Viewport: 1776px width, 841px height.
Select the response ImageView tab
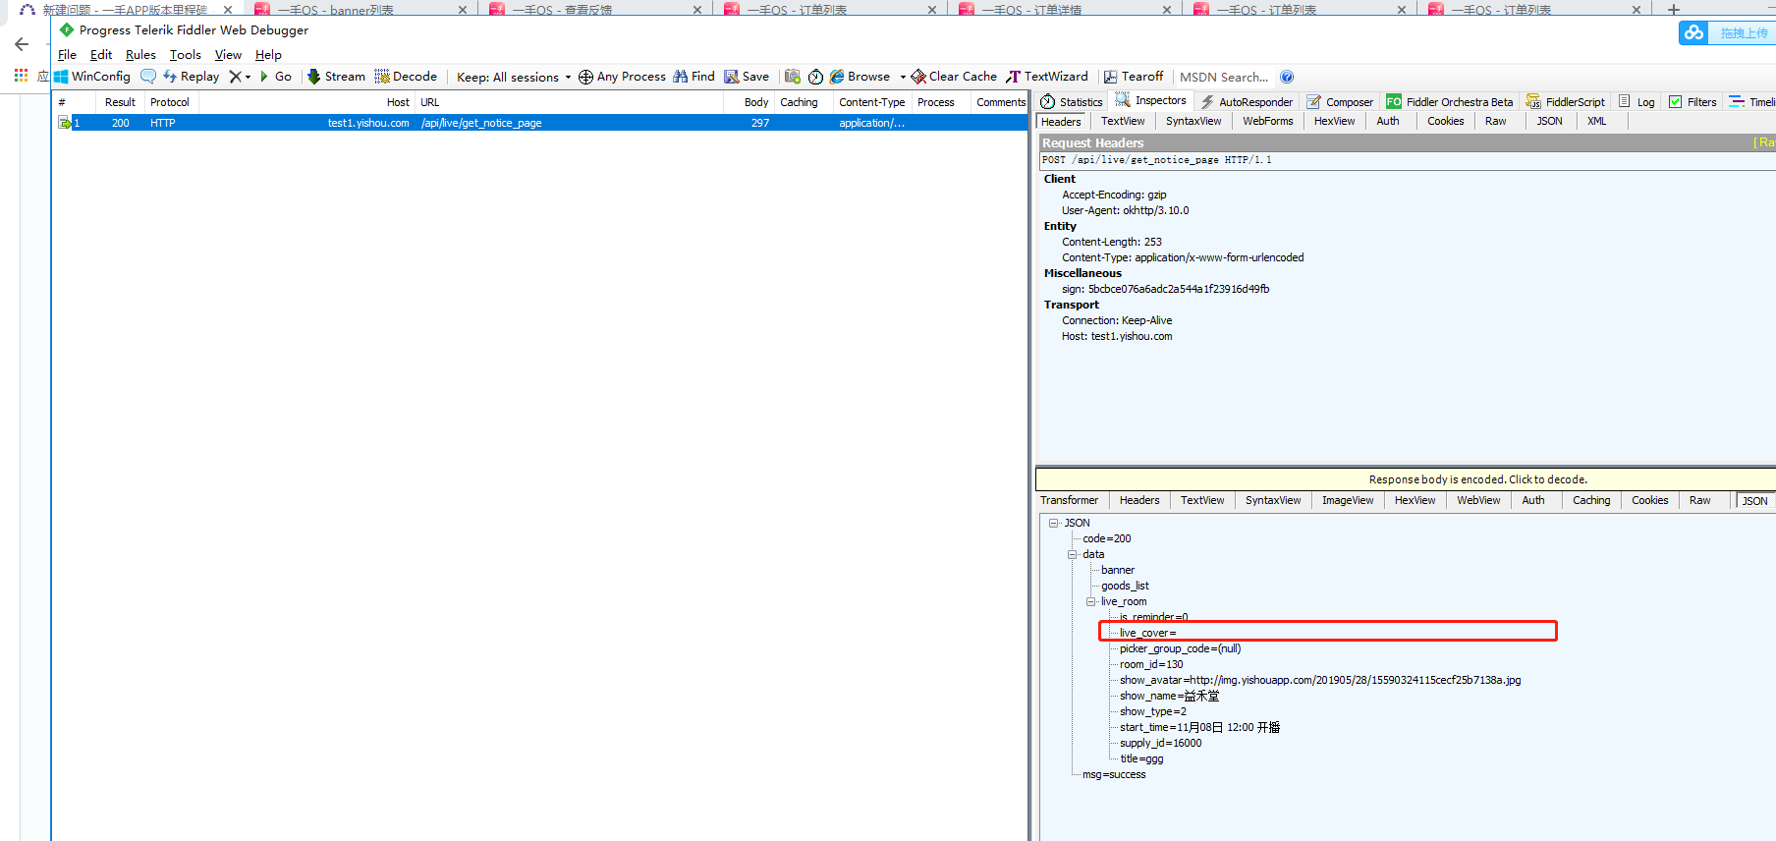pyautogui.click(x=1348, y=501)
